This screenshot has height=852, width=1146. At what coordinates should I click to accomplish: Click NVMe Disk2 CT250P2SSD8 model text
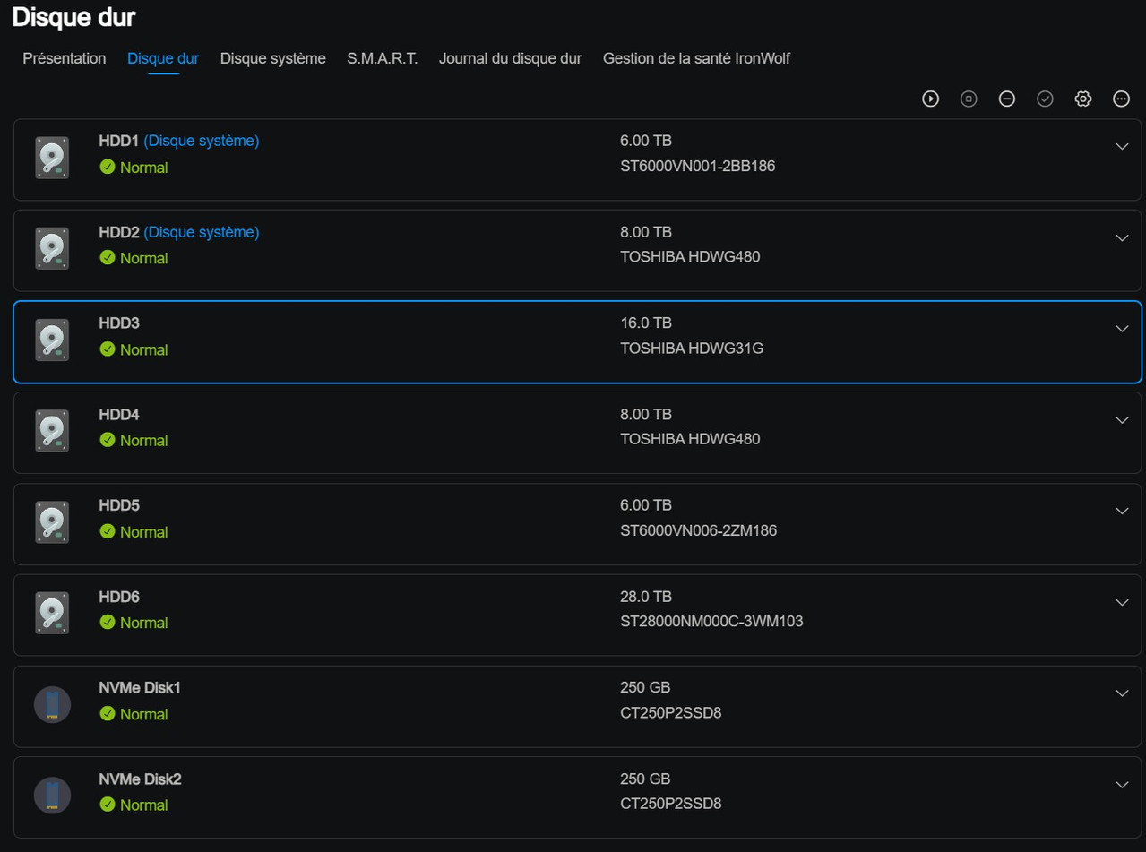(671, 804)
